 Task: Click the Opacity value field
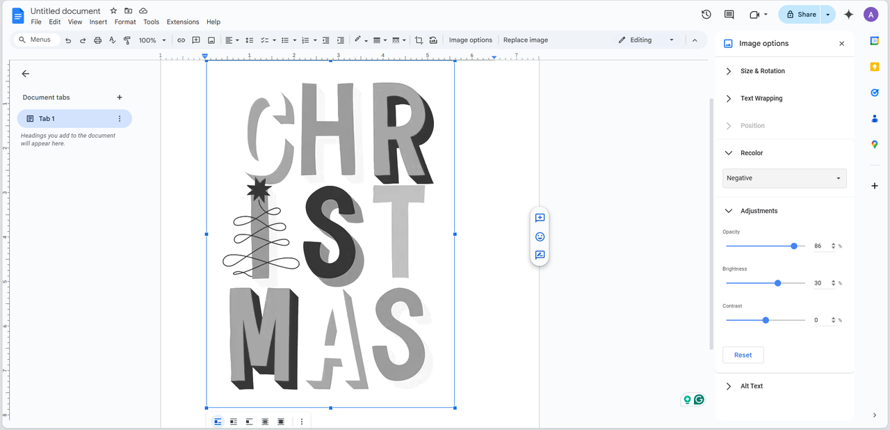click(821, 246)
